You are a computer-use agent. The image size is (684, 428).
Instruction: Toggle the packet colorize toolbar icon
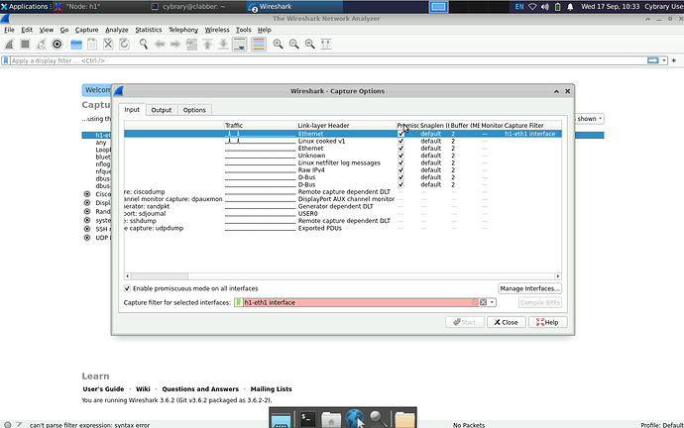(x=259, y=45)
